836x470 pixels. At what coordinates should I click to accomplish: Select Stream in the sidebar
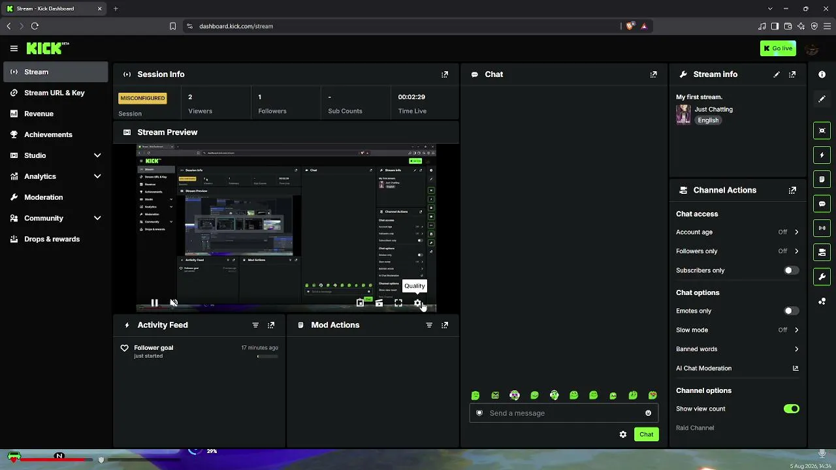[x=56, y=72]
